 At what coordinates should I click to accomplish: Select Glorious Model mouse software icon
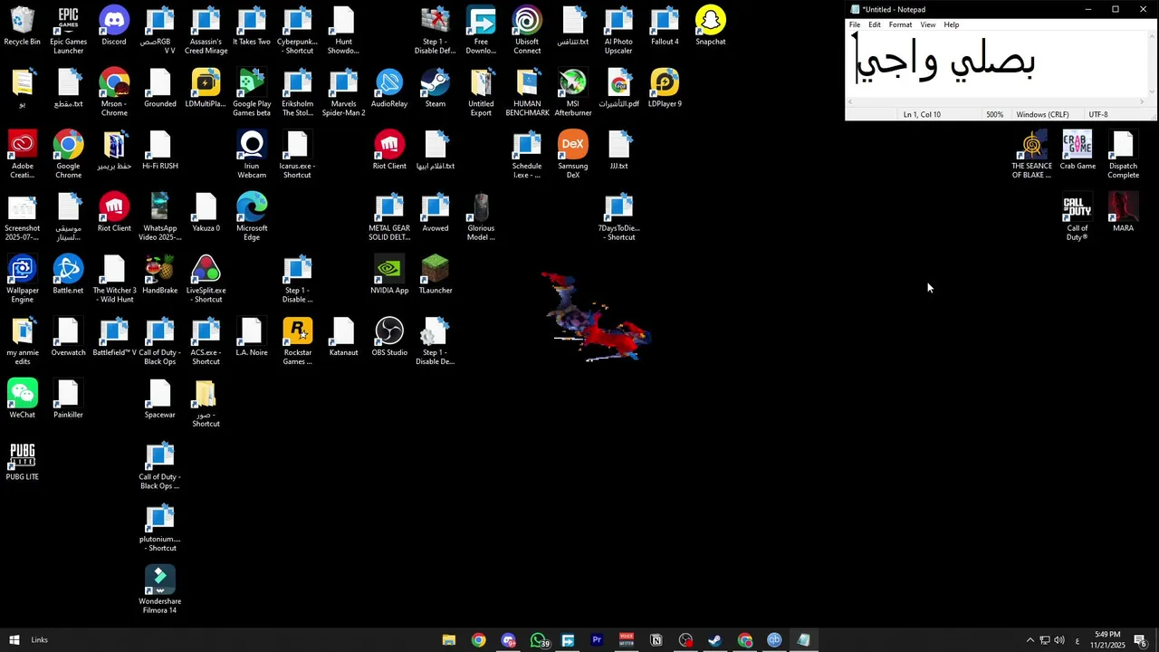[x=481, y=216]
